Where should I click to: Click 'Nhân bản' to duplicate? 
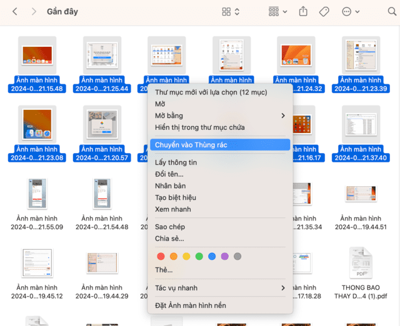pos(220,186)
